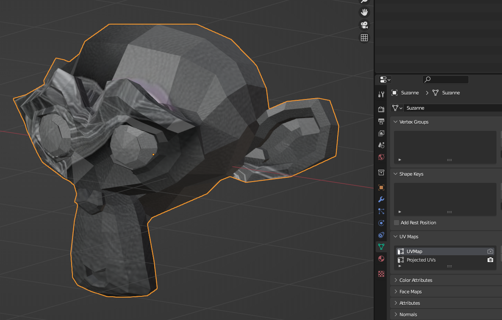
Task: Open the Texture properties checker tab
Action: (381, 274)
